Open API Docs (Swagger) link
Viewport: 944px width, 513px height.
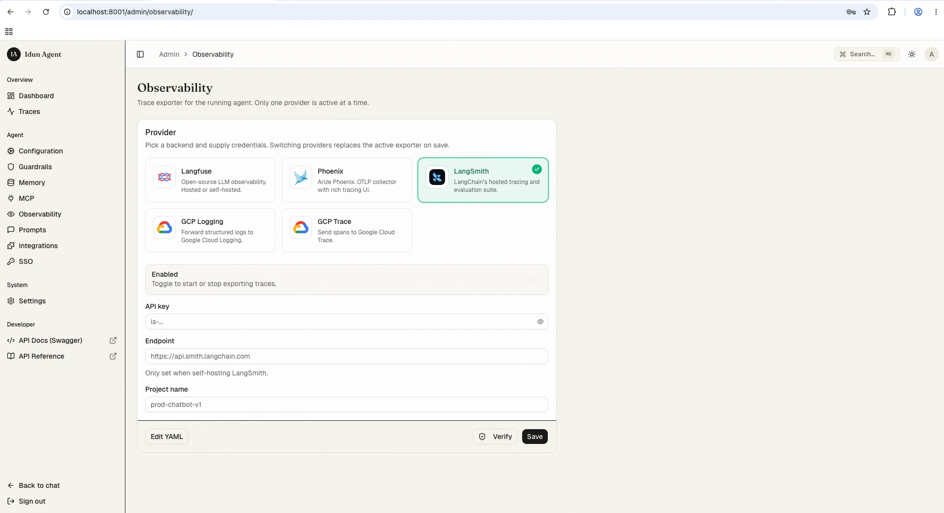click(x=62, y=340)
